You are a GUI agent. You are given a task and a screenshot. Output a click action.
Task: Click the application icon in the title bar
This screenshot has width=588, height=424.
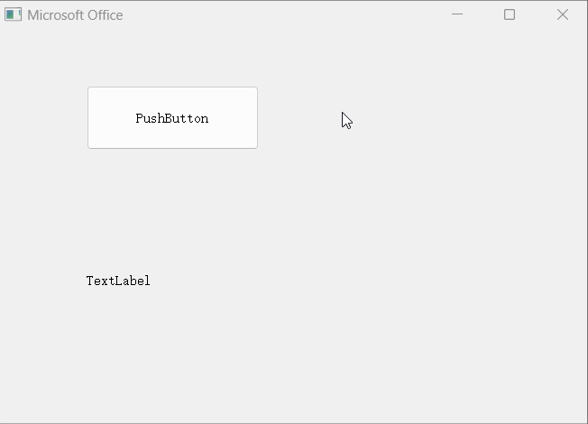coord(14,14)
